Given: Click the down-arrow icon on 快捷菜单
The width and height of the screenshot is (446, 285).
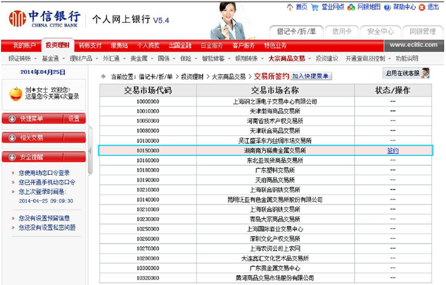Looking at the screenshot, I should 12,118.
